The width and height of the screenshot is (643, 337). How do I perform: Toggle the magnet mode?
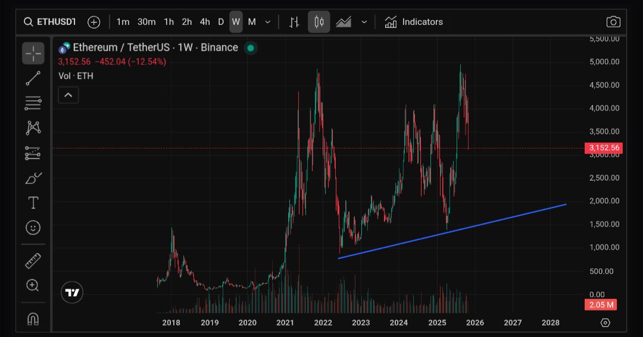pos(33,319)
